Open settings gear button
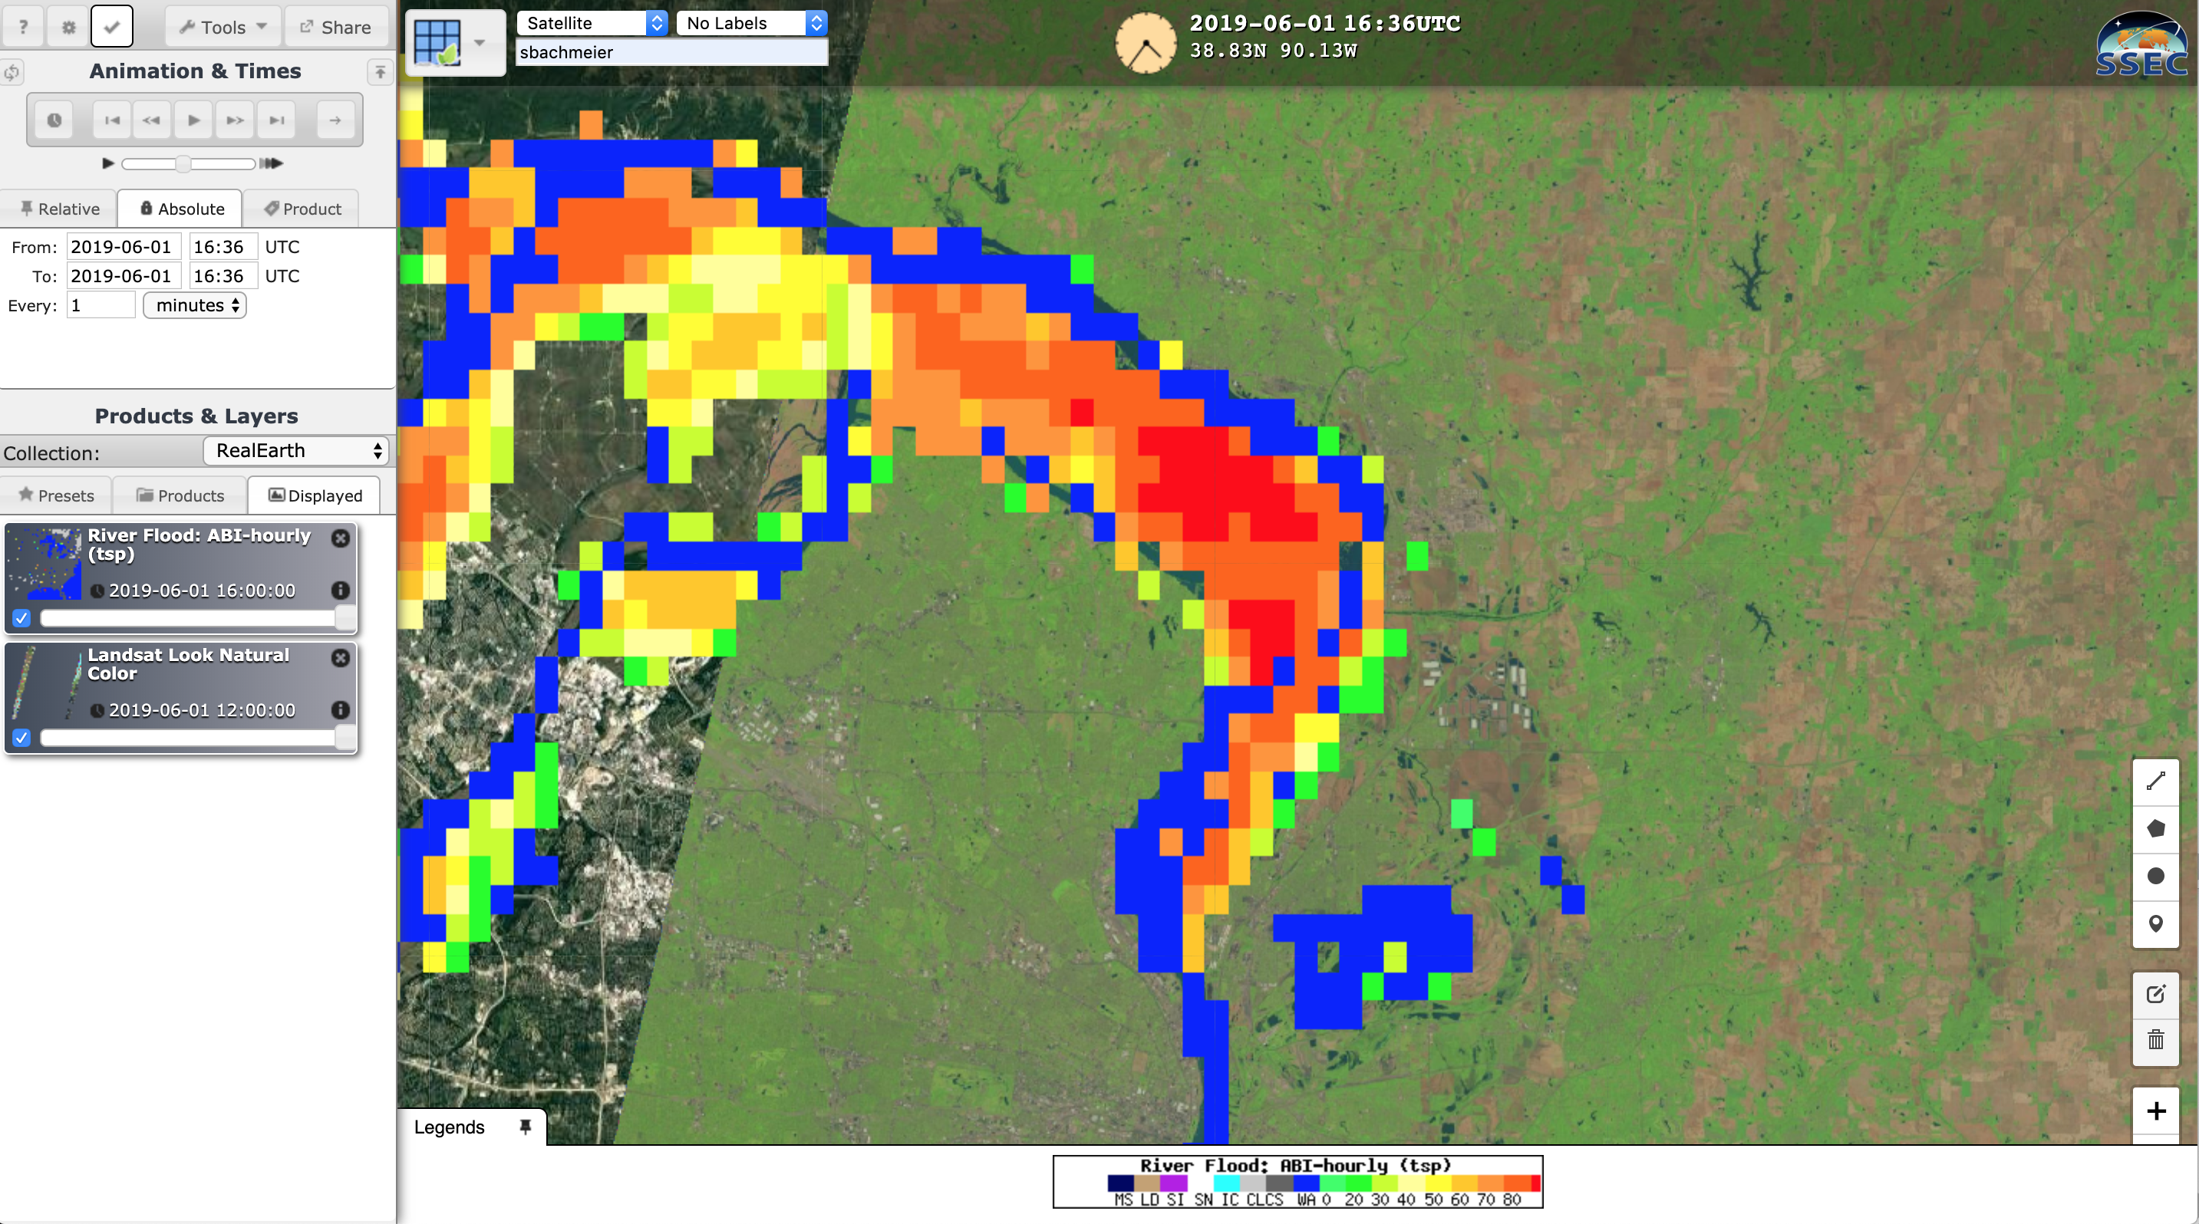 (68, 26)
